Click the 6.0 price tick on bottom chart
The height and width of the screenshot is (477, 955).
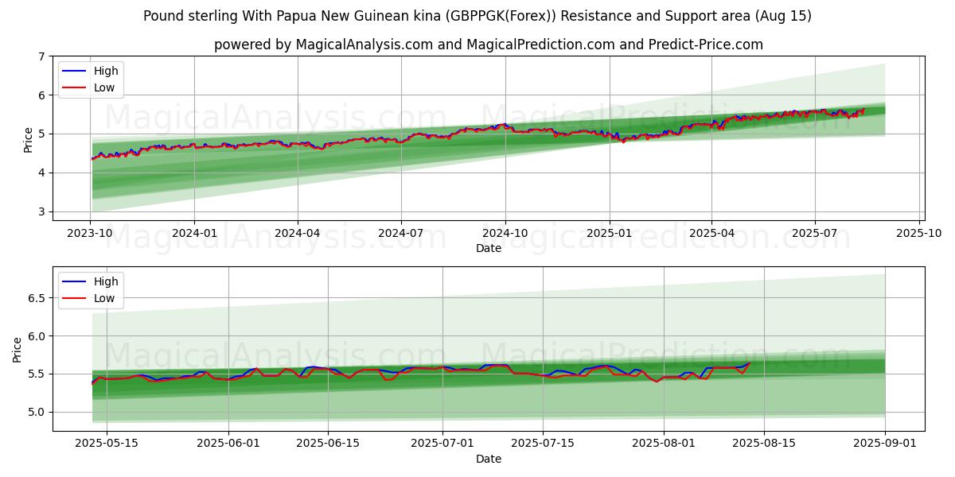(37, 336)
